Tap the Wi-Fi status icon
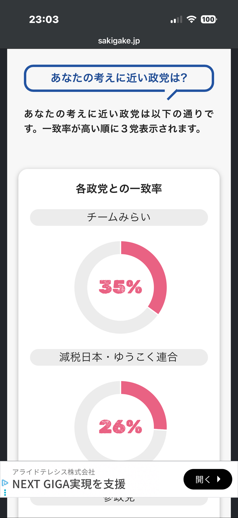This screenshot has height=518, width=238. 191,19
